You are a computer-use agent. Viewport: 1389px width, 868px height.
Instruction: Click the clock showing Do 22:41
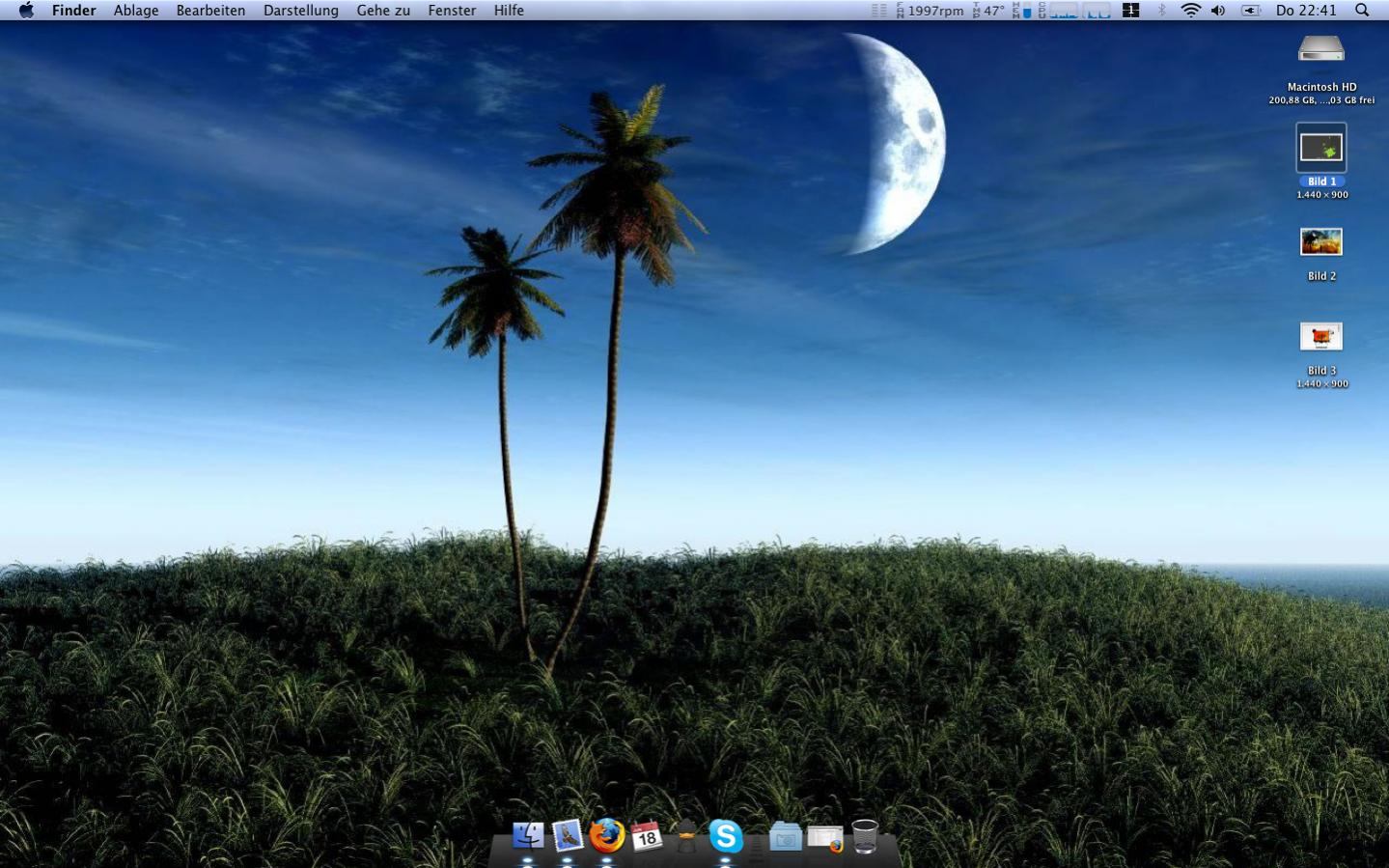coord(1306,11)
